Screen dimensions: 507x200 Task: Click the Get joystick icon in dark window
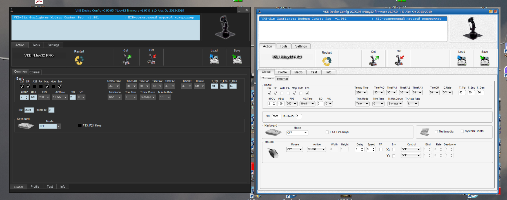126,59
